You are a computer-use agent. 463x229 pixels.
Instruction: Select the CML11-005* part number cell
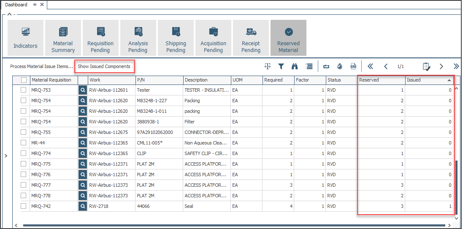tap(159, 143)
